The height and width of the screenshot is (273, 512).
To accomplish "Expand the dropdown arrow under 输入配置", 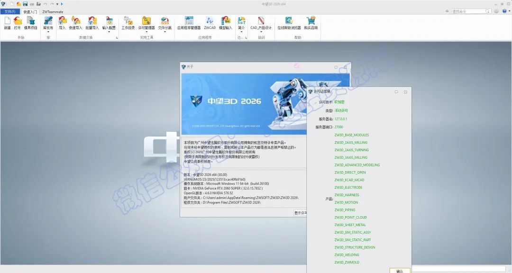I will (109, 32).
